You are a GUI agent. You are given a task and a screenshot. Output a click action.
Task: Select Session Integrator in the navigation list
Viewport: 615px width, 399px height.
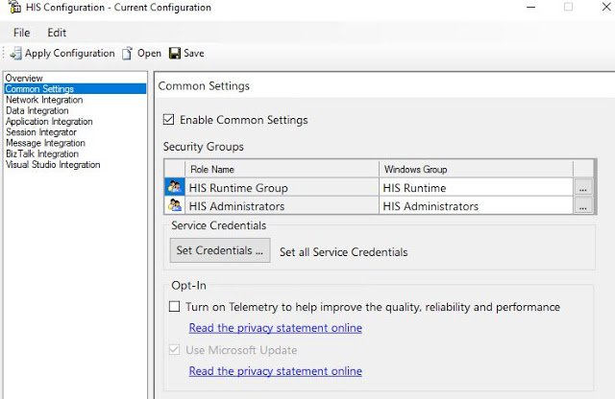pos(41,132)
